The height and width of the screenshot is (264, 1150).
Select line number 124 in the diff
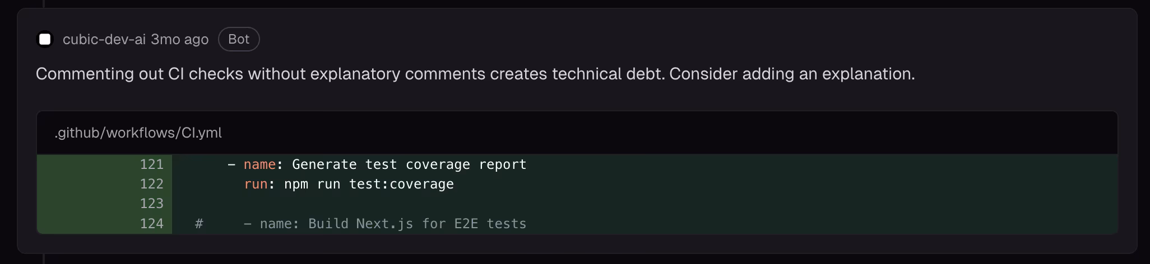(151, 223)
